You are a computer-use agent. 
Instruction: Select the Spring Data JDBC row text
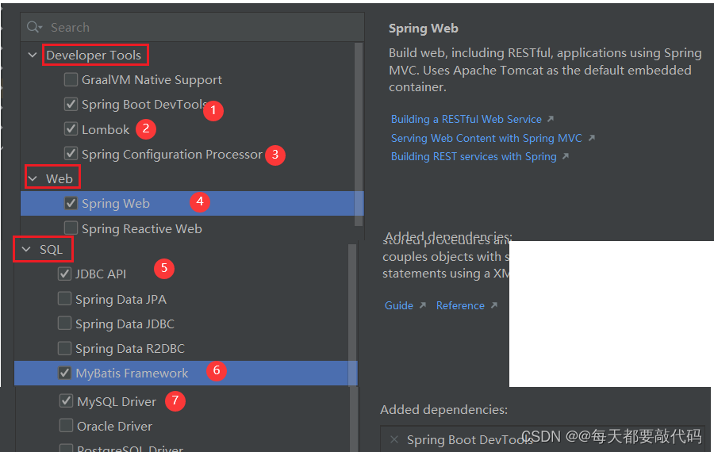[x=125, y=324]
